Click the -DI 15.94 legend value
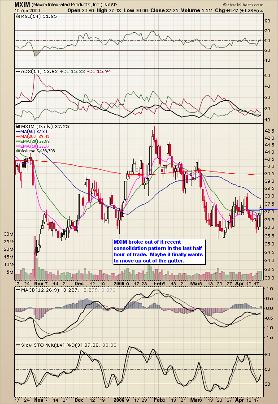 tap(99, 71)
